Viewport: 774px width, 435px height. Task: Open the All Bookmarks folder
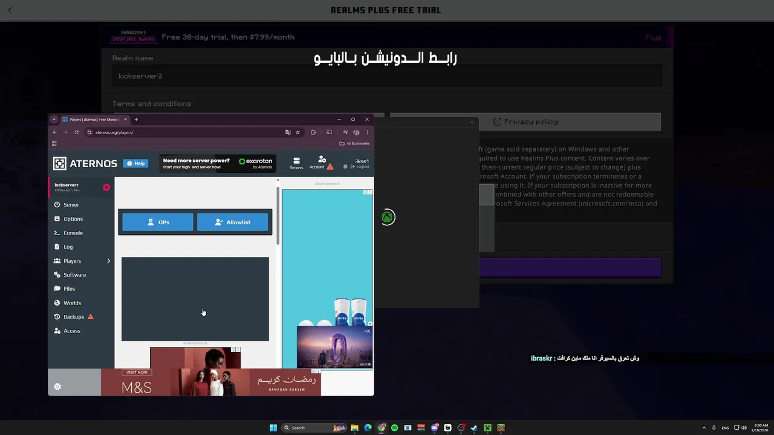point(354,144)
